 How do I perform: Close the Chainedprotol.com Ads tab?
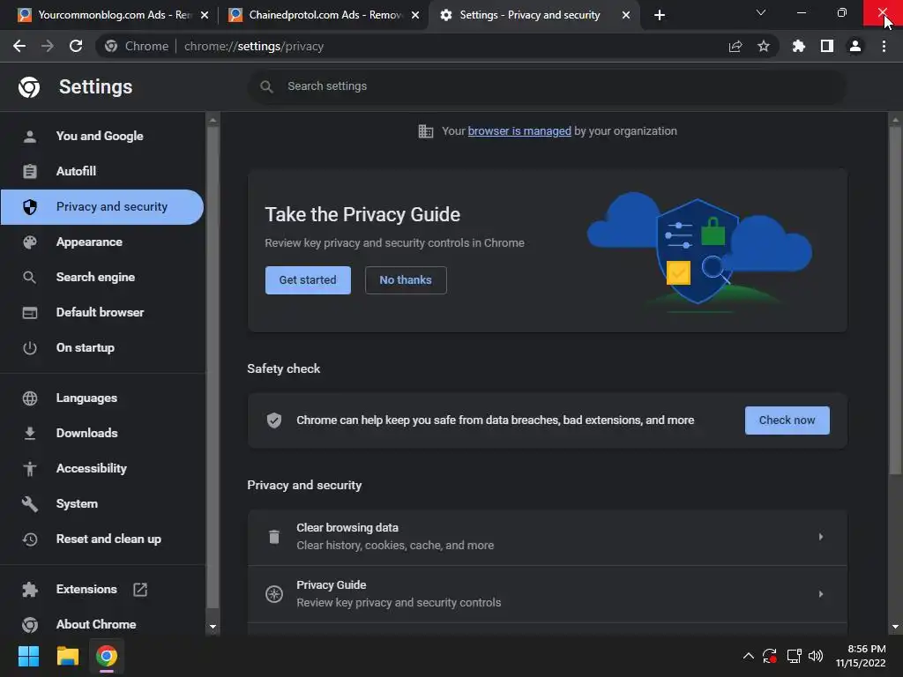click(x=415, y=15)
